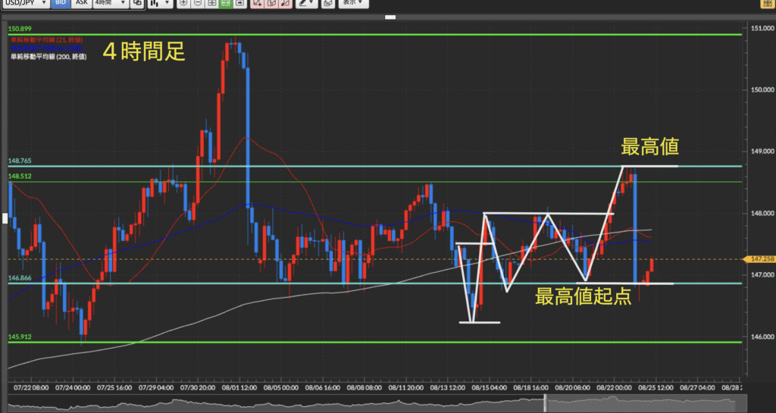Zoom out with the minus magnifier icon

[198, 3]
